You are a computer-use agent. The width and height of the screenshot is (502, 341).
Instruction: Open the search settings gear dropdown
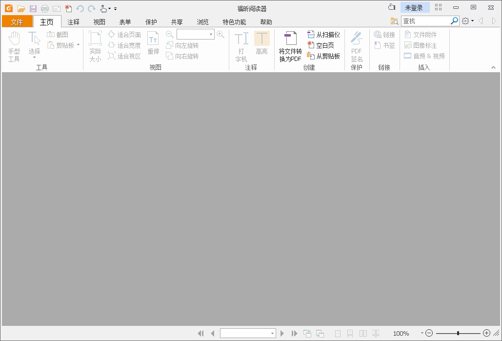(x=468, y=21)
